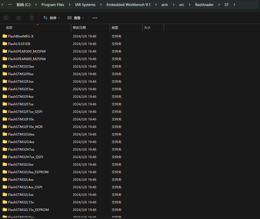Expand chevron after flashloader breadcrumb
The width and height of the screenshot is (260, 219).
(219, 5)
